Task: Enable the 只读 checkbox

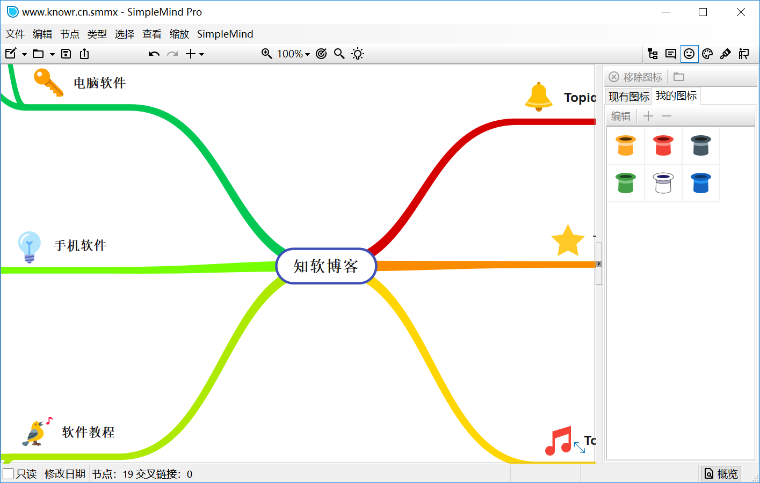Action: click(x=8, y=474)
